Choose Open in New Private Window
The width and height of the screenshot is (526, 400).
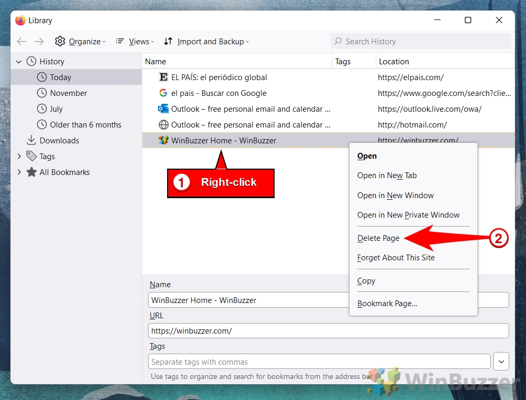pyautogui.click(x=413, y=215)
